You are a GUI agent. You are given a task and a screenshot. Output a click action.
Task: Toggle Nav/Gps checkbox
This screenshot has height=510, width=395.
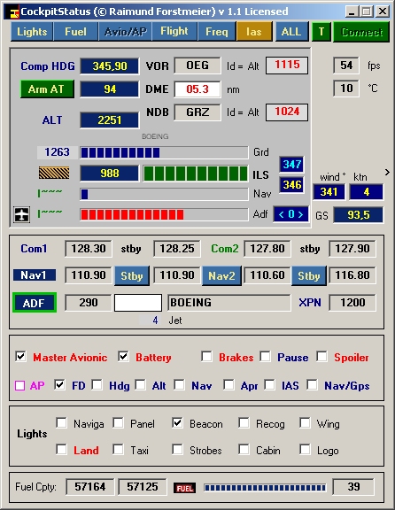pos(312,385)
